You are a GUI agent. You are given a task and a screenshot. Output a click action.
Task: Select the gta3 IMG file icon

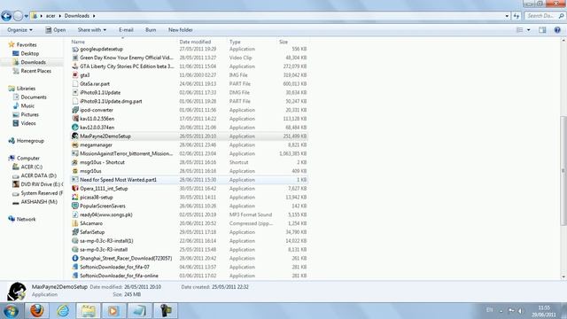pyautogui.click(x=75, y=74)
